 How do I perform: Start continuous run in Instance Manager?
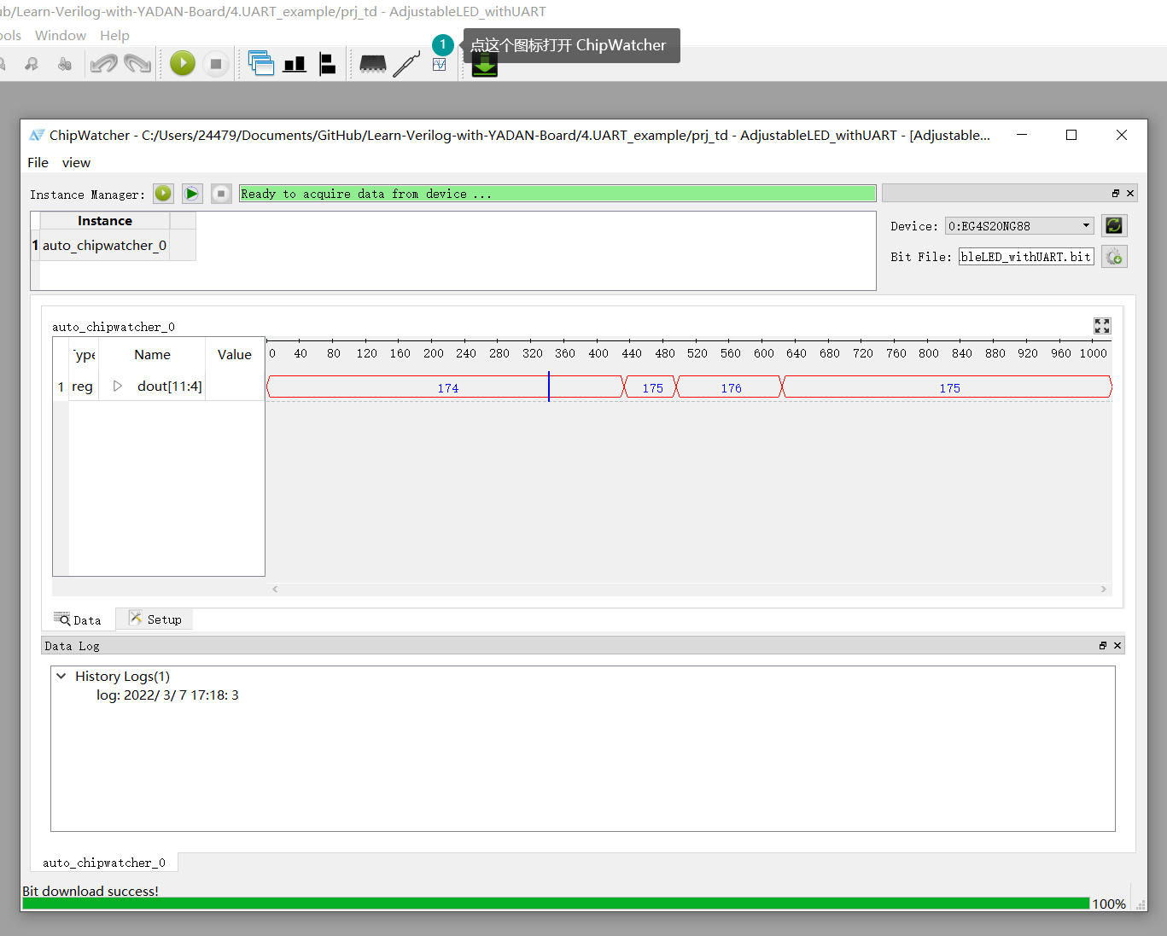tap(192, 194)
